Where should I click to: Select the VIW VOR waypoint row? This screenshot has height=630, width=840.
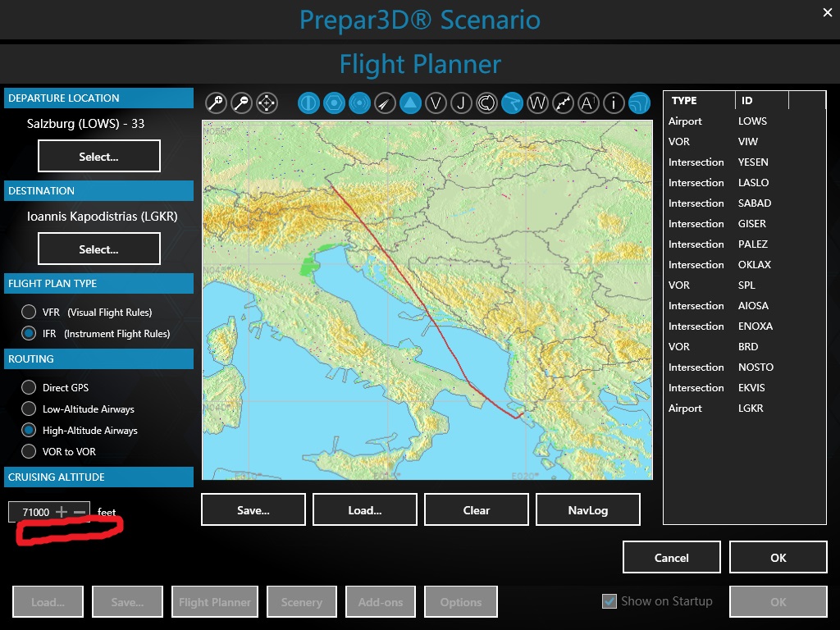(x=745, y=141)
